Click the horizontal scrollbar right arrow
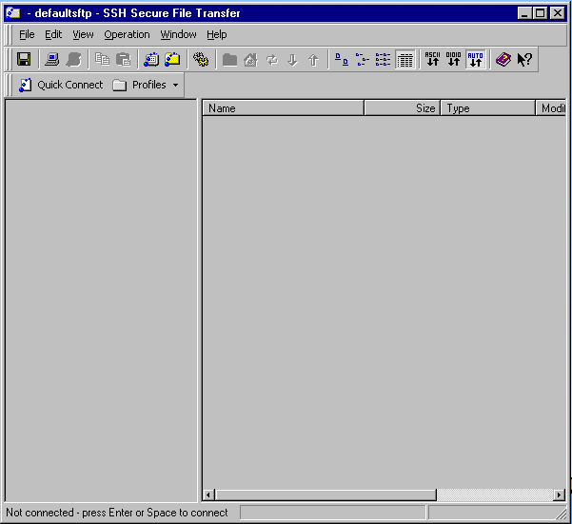Image resolution: width=572 pixels, height=524 pixels. 559,495
